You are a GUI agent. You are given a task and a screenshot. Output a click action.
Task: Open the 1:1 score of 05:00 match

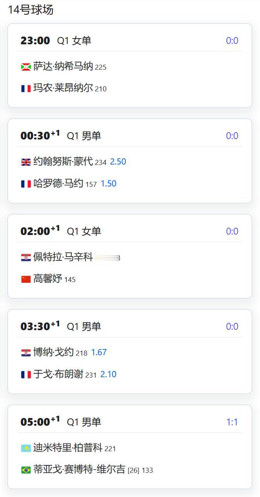point(232,422)
